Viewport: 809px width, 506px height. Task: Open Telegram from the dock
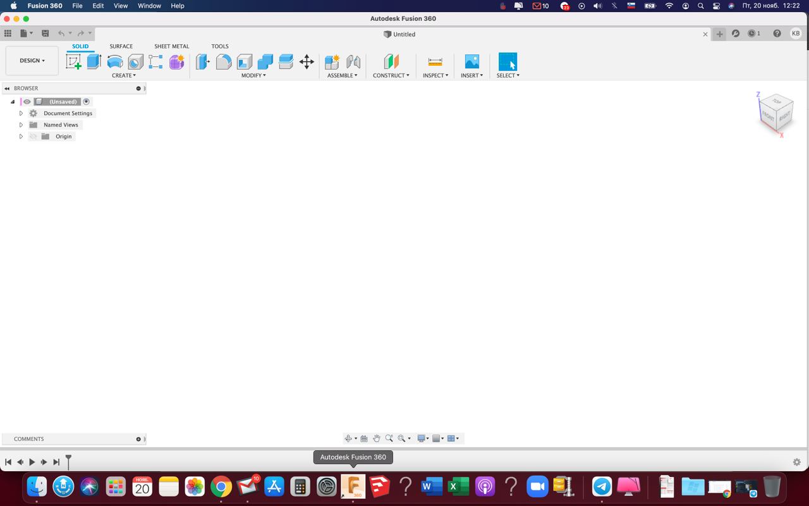pyautogui.click(x=602, y=486)
